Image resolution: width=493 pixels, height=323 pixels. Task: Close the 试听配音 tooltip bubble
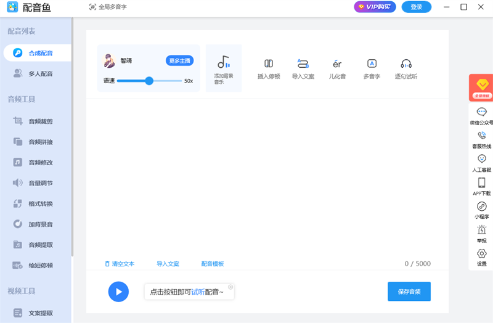click(230, 287)
